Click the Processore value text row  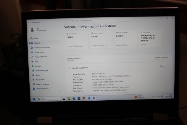coord(111,76)
